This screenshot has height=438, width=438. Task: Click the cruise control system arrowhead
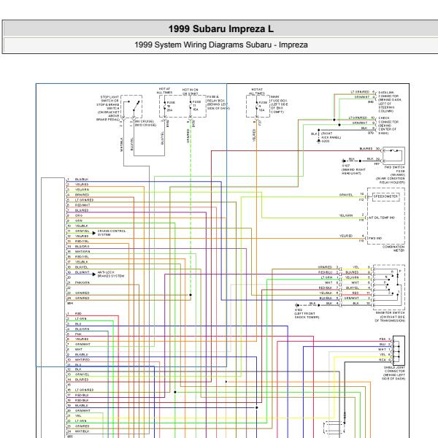(94, 233)
